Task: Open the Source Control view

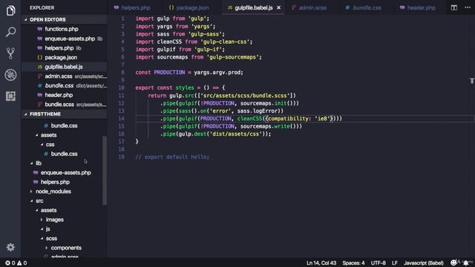Action: [10, 53]
